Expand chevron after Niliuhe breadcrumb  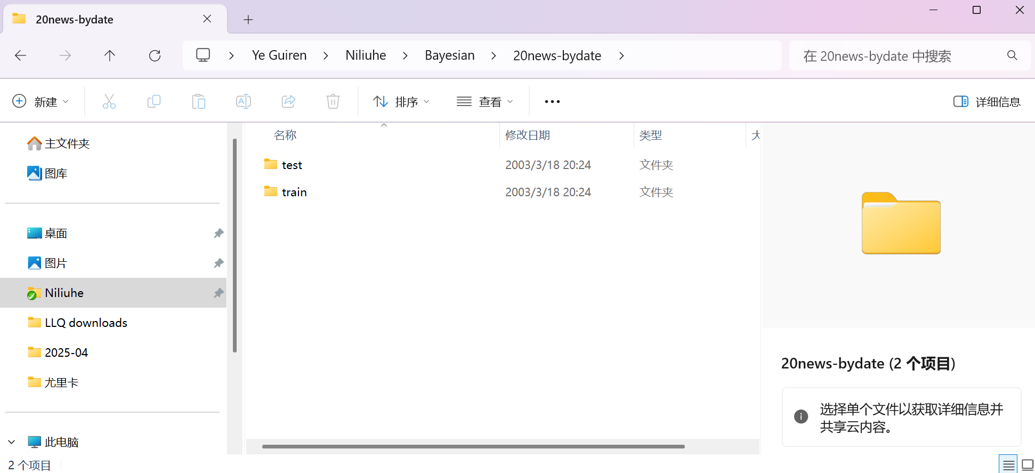[405, 55]
